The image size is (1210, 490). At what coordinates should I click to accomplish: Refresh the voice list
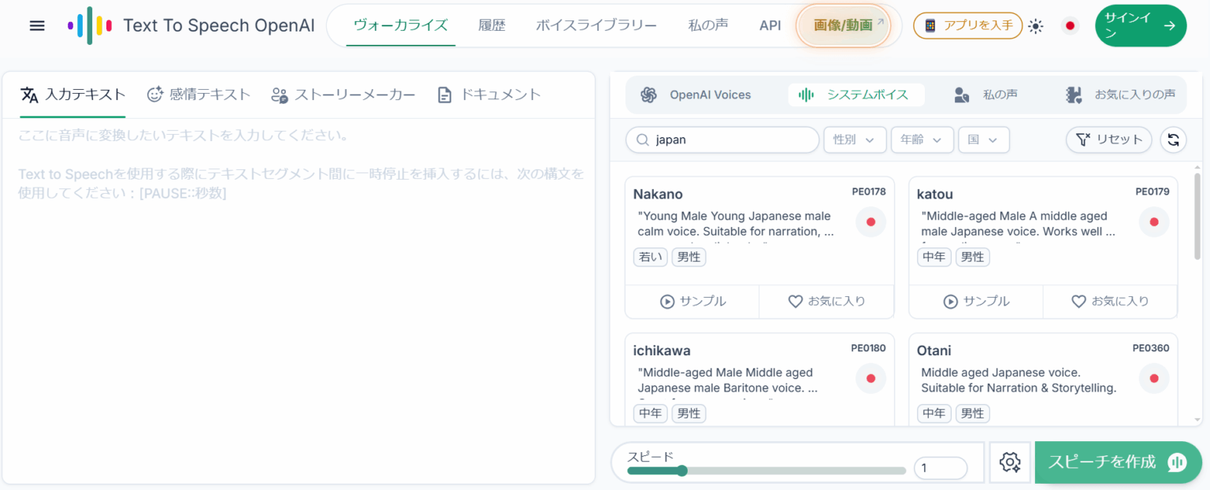click(1173, 139)
